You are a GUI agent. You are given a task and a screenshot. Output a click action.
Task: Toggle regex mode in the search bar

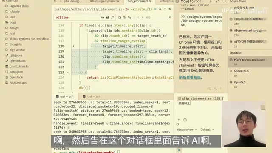pos(113,17)
